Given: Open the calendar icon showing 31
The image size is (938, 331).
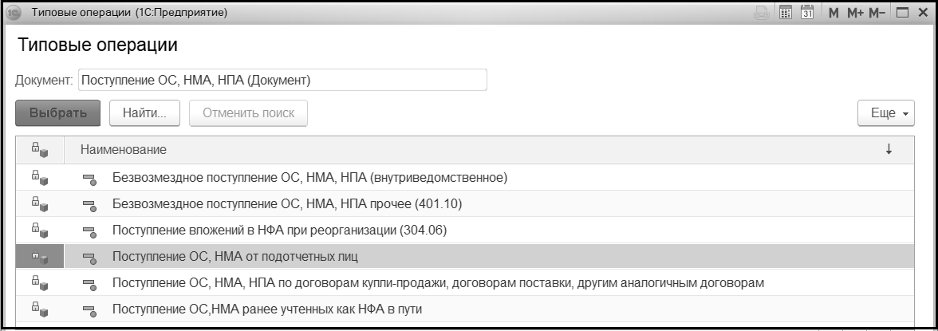Looking at the screenshot, I should 807,13.
